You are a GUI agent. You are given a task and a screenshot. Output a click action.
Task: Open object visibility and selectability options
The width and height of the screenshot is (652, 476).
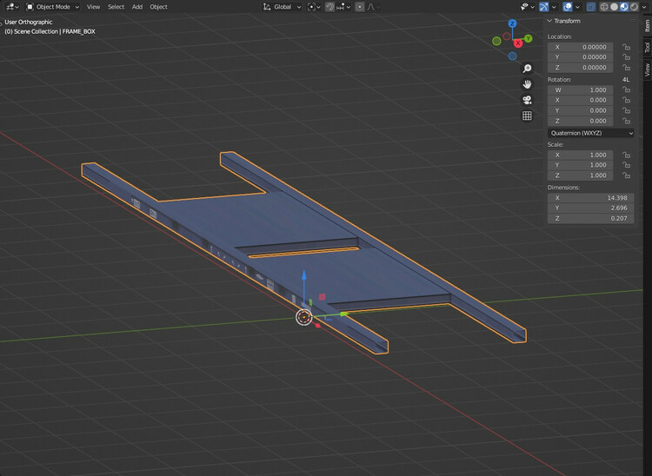point(528,7)
